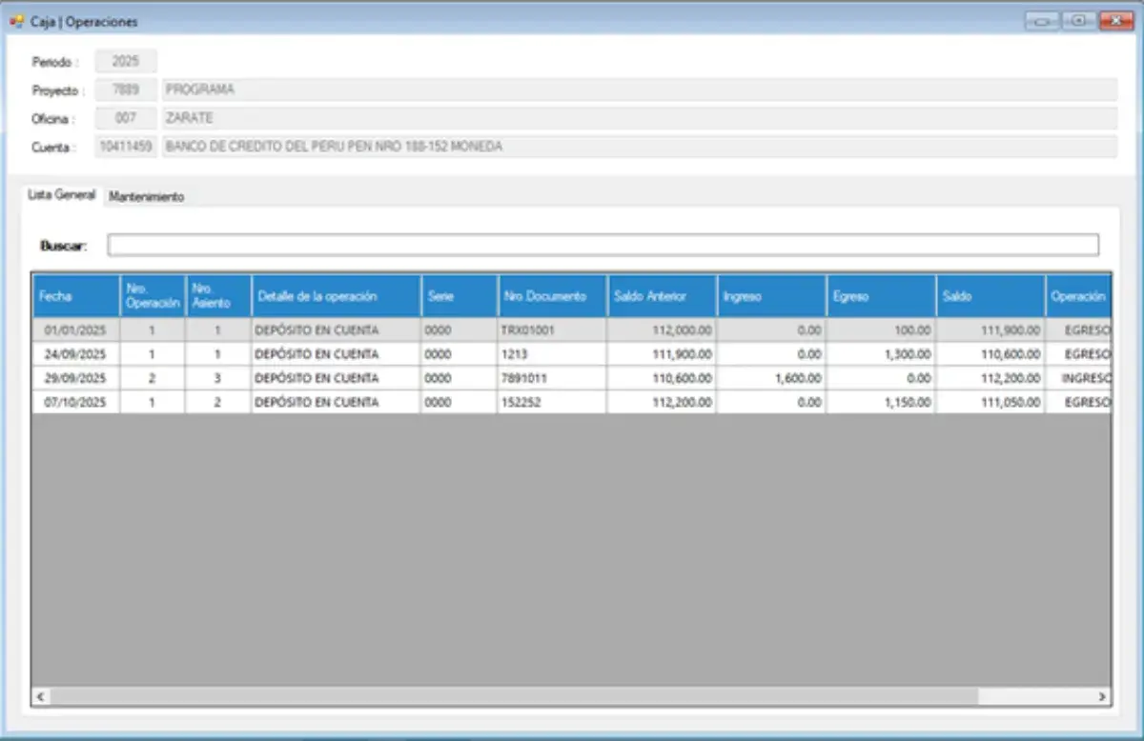Screen dimensions: 1144x741
Task: Click Egreso value 1,300.00
Action: point(907,354)
